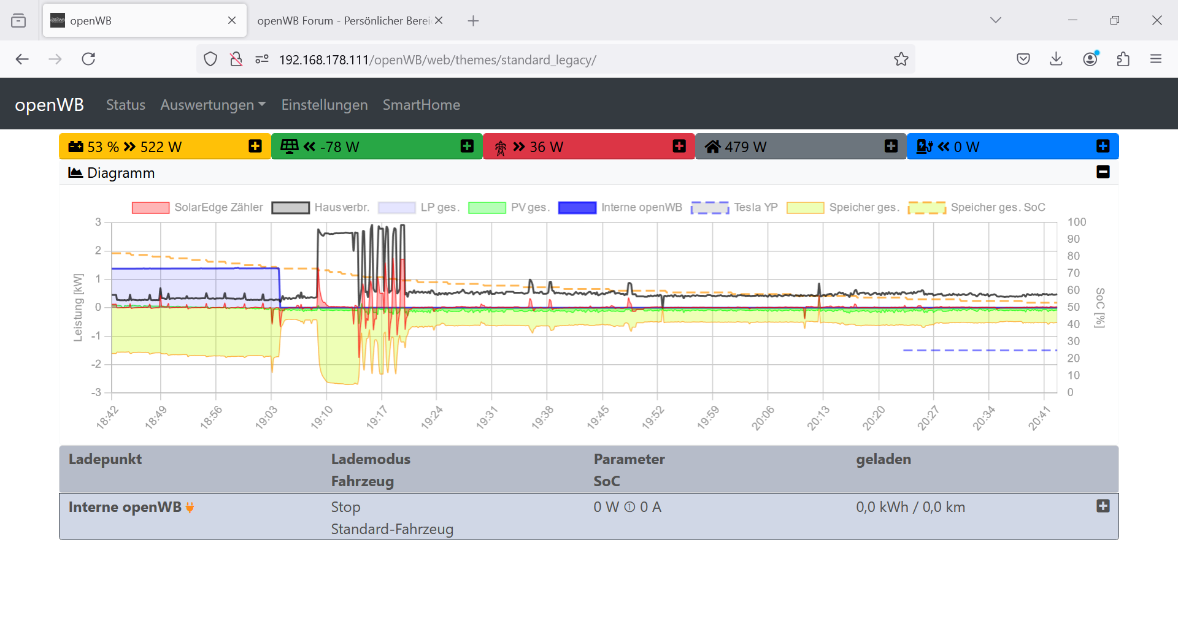Screen dimensions: 1178x618
Task: Click the Interne openWB charge point name
Action: click(125, 507)
